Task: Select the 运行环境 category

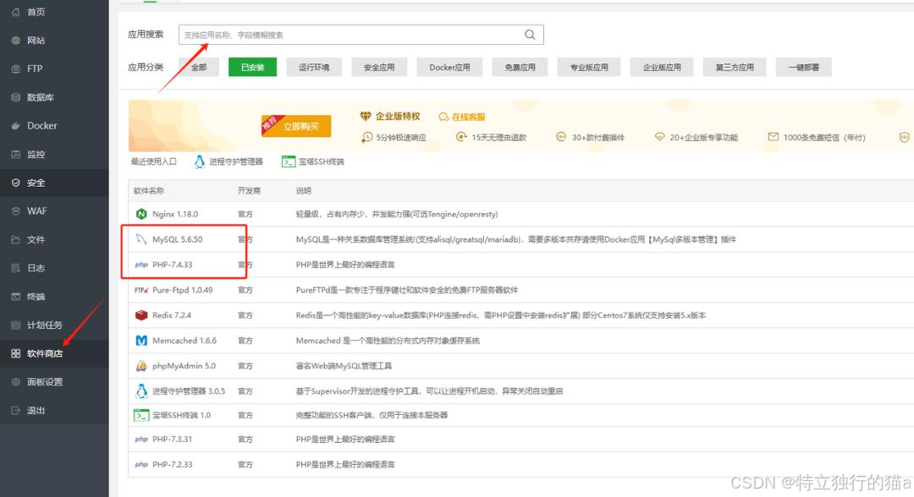Action: coord(314,68)
